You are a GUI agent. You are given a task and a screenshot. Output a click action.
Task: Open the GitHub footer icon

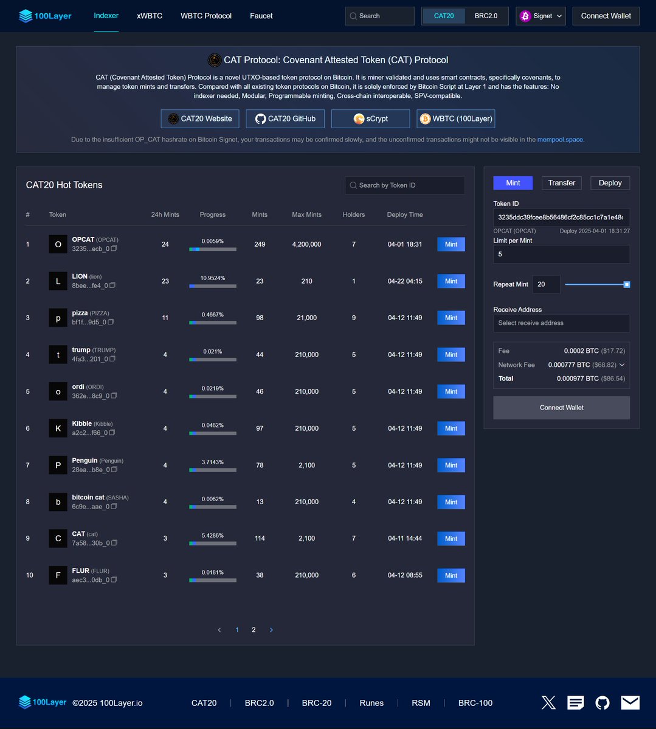[602, 703]
